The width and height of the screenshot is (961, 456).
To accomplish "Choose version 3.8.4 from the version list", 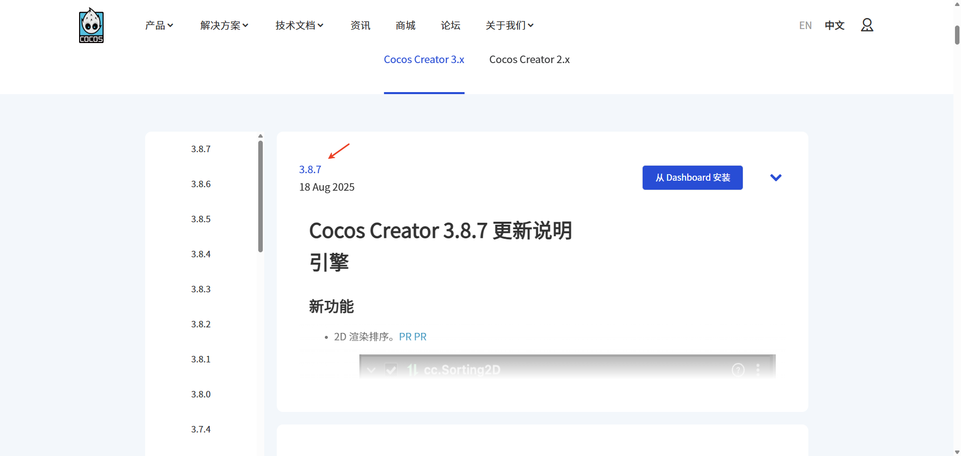I will coord(201,254).
